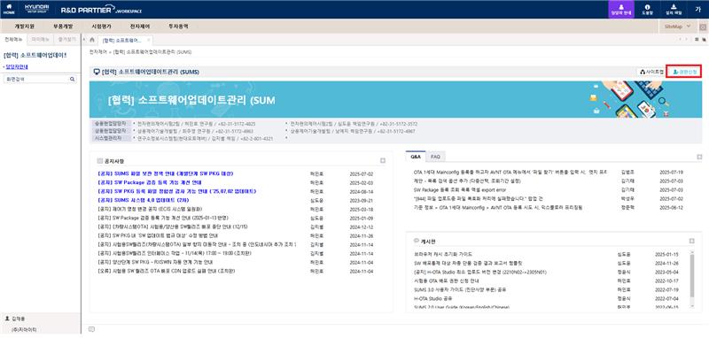
Task: Click the (주)지마이티 company name at bottom left
Action: [x=25, y=329]
